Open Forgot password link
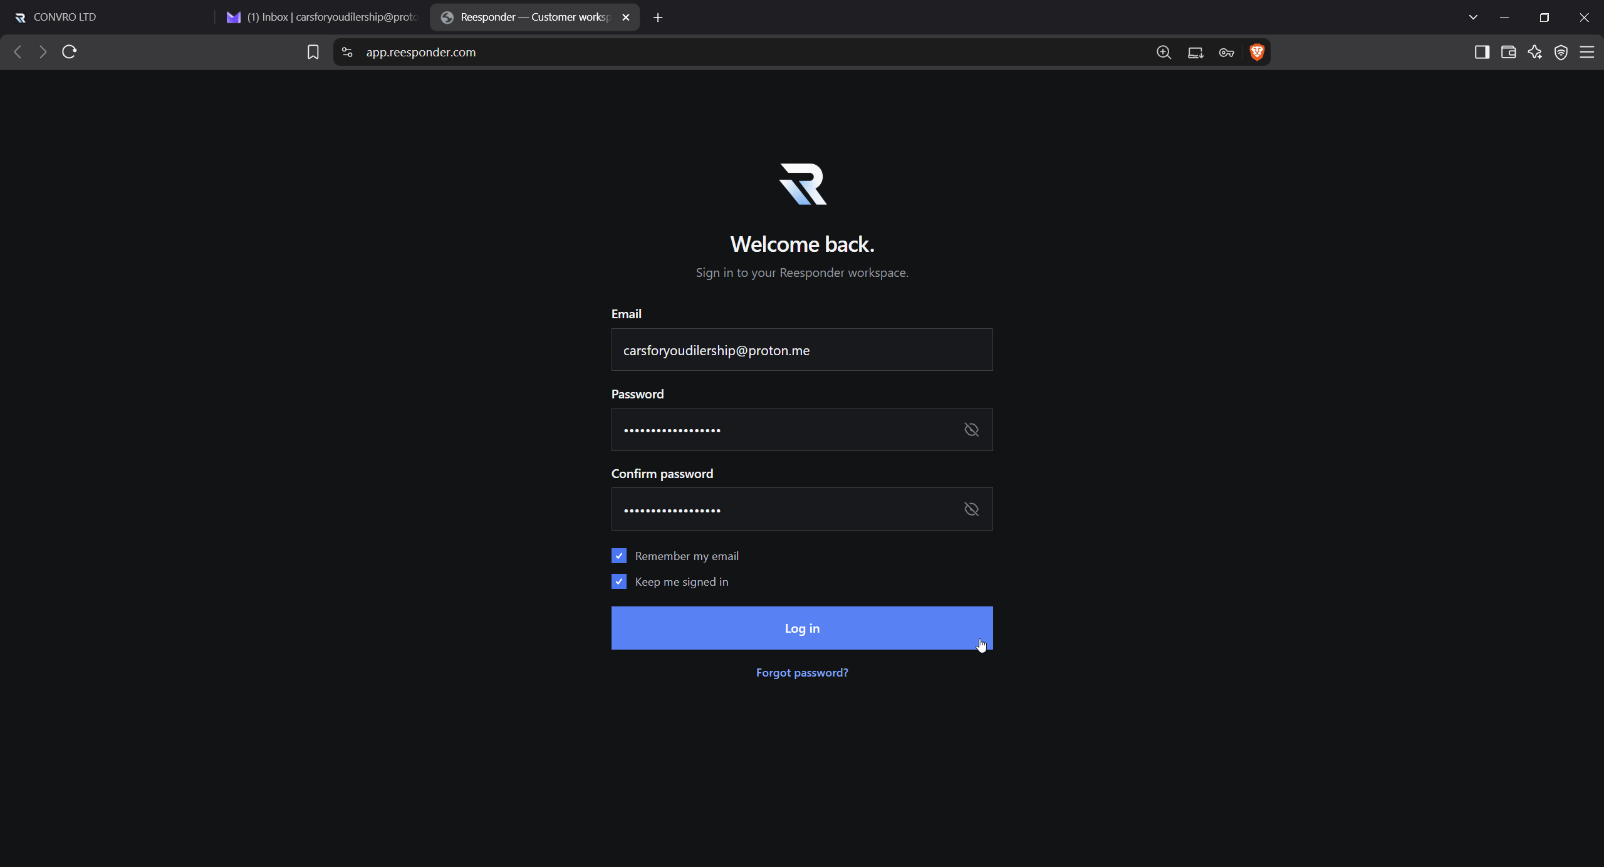Viewport: 1604px width, 867px height. 802,673
